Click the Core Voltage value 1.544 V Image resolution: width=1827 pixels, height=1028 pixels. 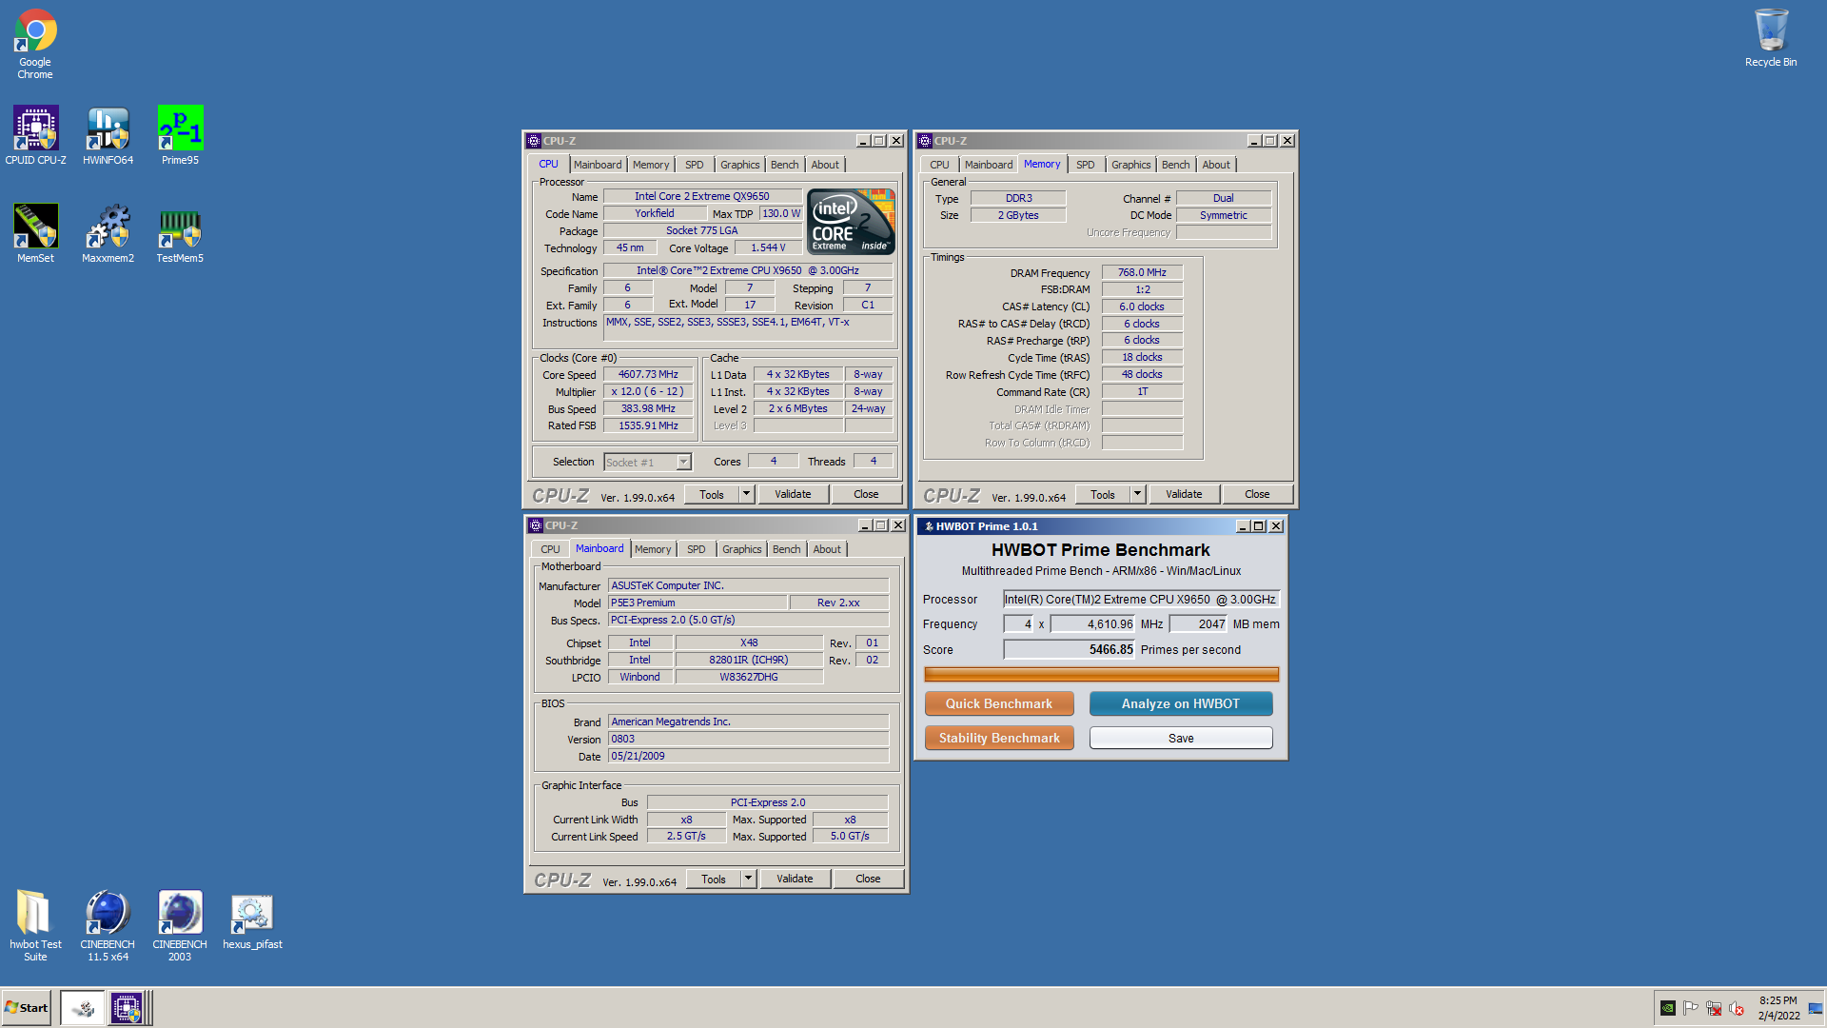click(x=768, y=247)
